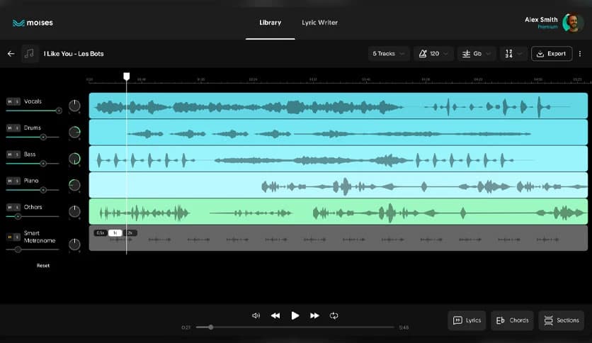Click the volume speaker icon
Screen dimensions: 592x343
click(x=256, y=315)
